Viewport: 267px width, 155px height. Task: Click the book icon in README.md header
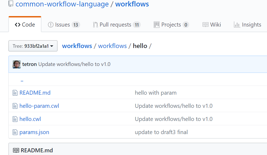(16, 150)
